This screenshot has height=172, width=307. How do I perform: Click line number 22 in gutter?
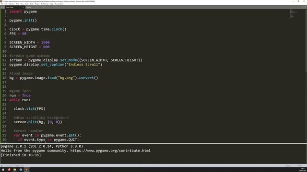[x=4, y=104]
